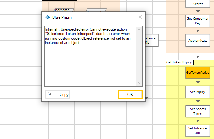Select the Username data item

coord(63,10)
